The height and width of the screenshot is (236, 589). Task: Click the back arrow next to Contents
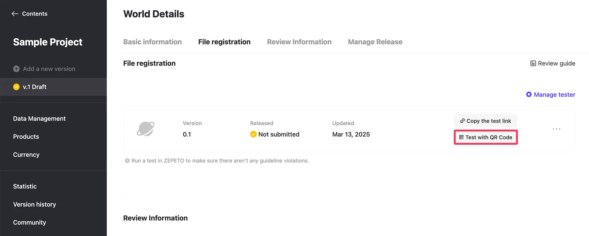click(15, 14)
